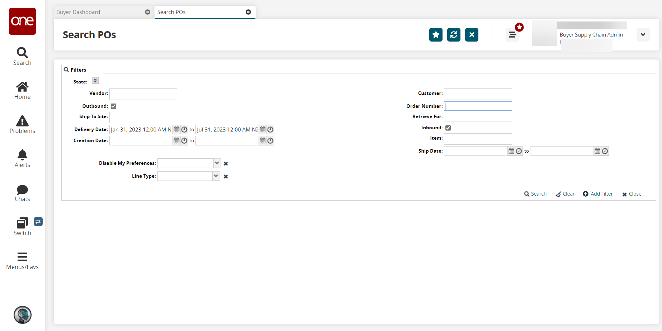
Task: Add page to favorites with star button
Action: click(436, 35)
